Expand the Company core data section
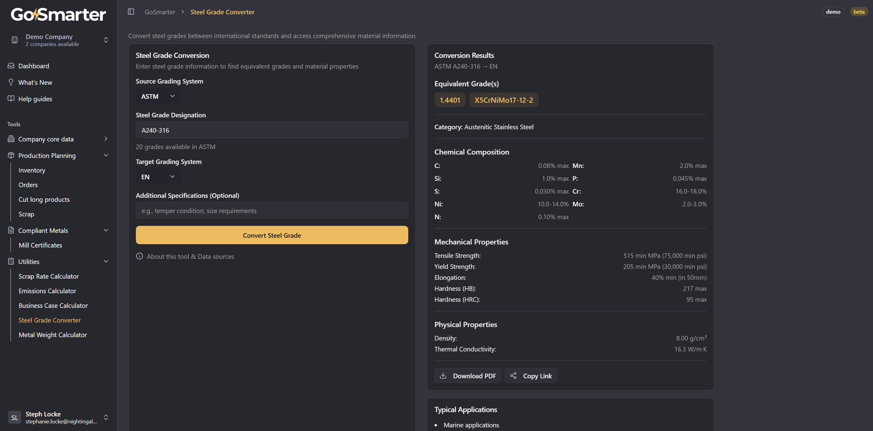Viewport: 873px width, 431px height. [x=106, y=139]
